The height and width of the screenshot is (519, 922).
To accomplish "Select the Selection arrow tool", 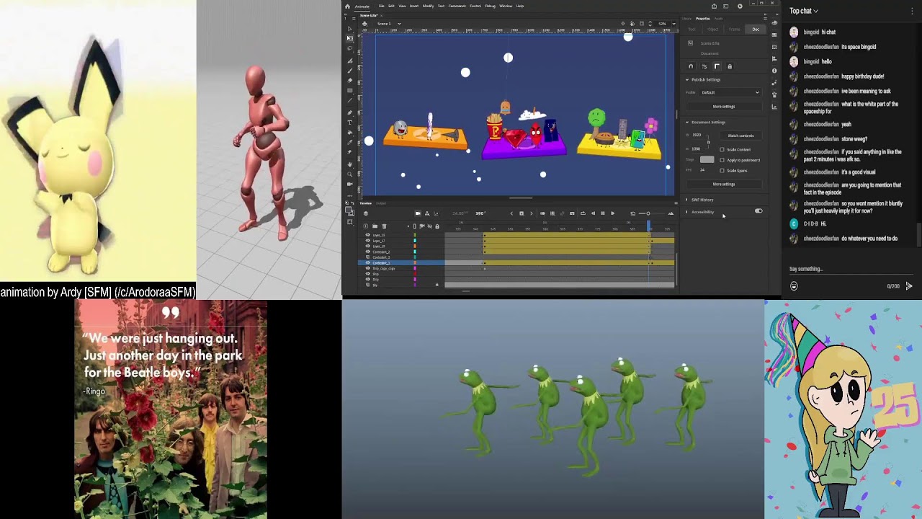I will click(350, 29).
